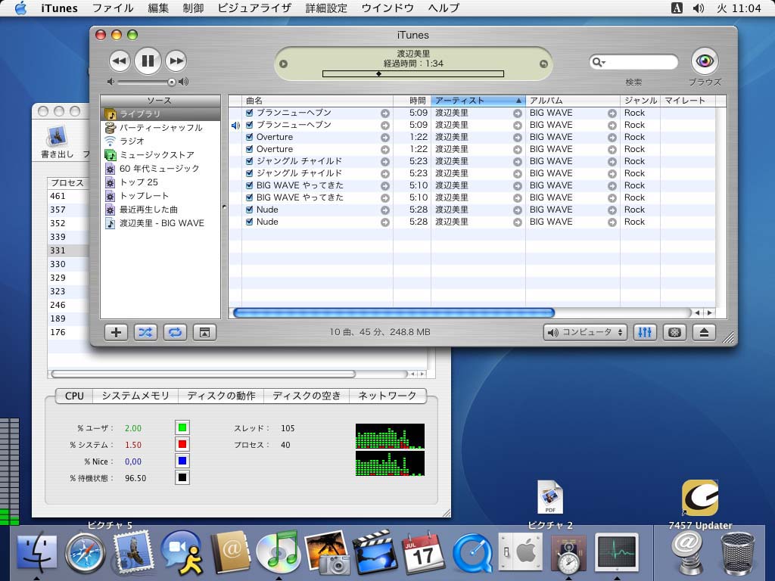This screenshot has width=775, height=581.
Task: Switch to the ディスクの動作 tab
Action: coord(221,396)
